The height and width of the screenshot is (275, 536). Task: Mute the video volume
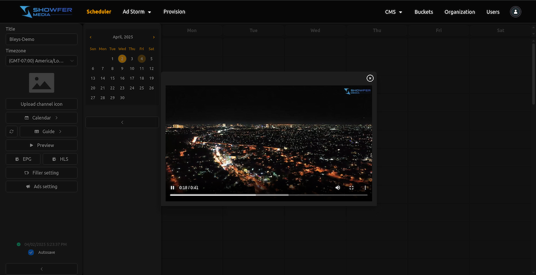pyautogui.click(x=338, y=188)
